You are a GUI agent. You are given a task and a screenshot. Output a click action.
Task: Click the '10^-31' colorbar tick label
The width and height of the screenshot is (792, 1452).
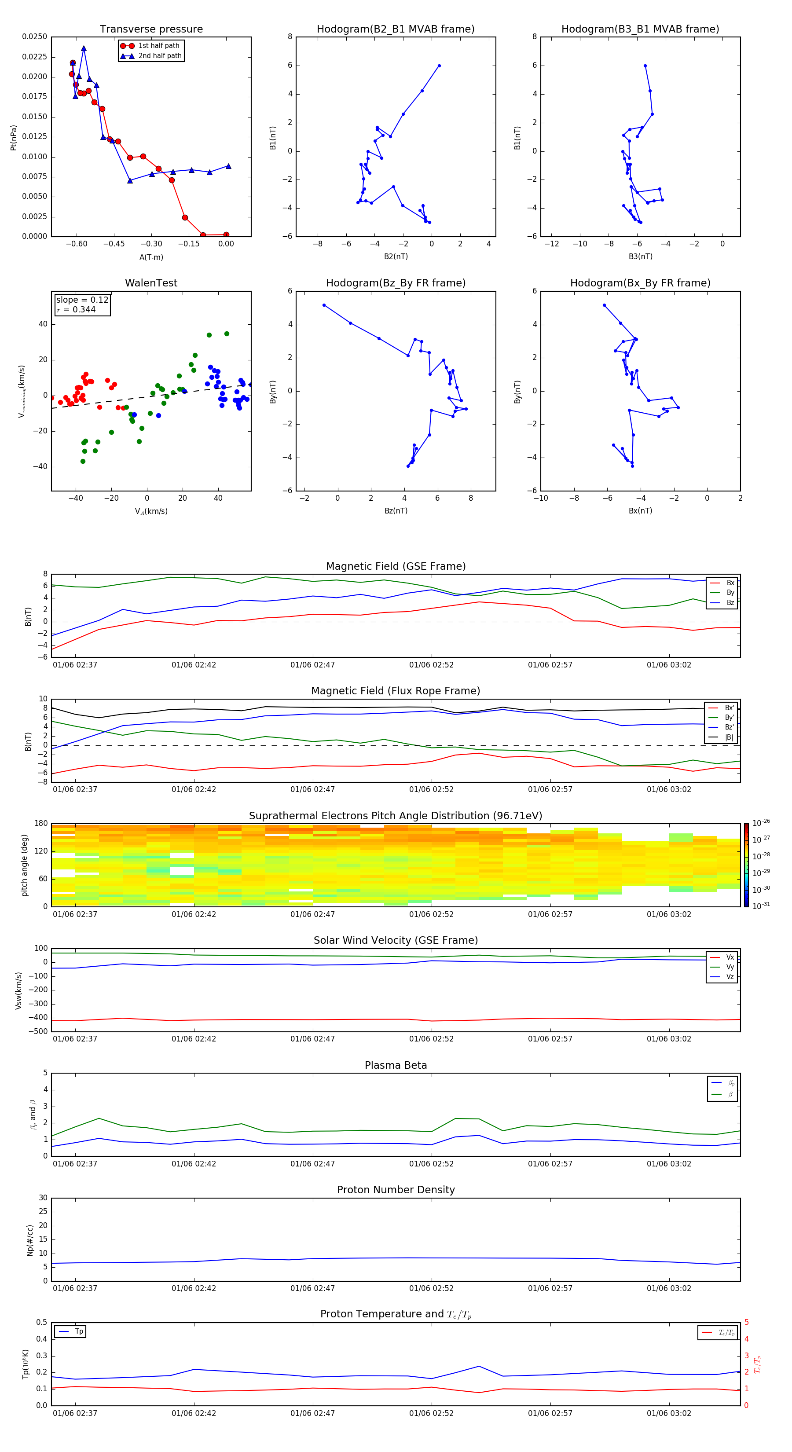point(761,906)
